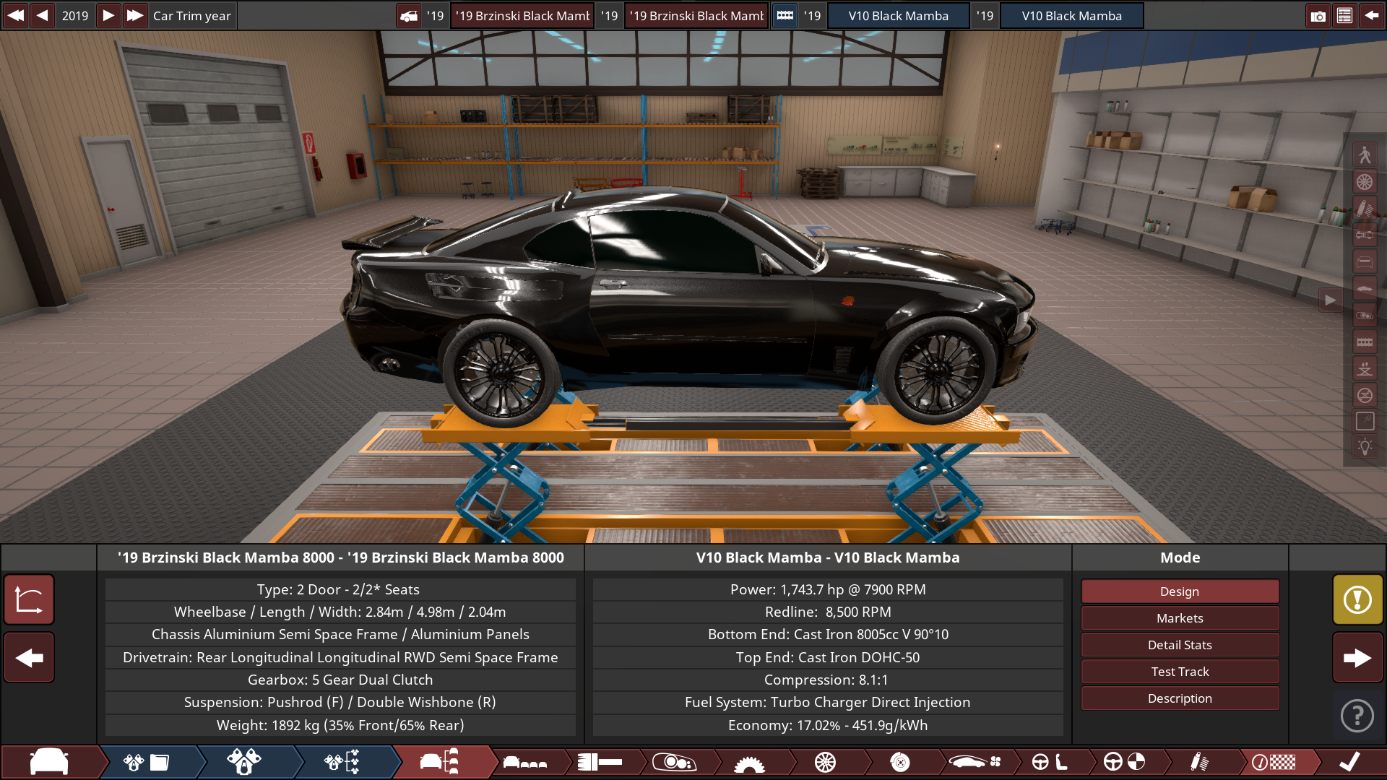
Task: Switch to Markets mode
Action: tap(1180, 618)
